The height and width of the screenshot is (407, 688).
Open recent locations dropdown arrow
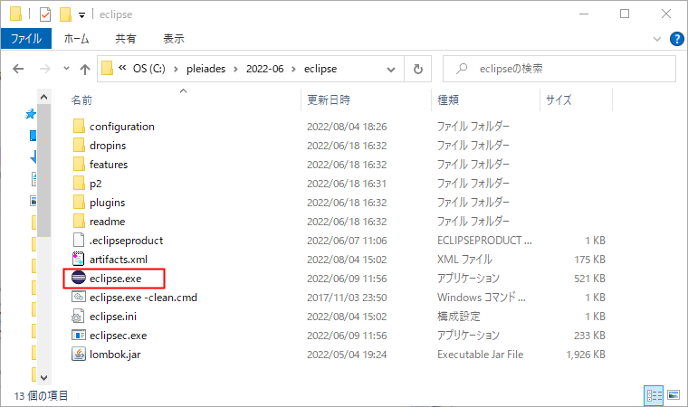pyautogui.click(x=66, y=69)
